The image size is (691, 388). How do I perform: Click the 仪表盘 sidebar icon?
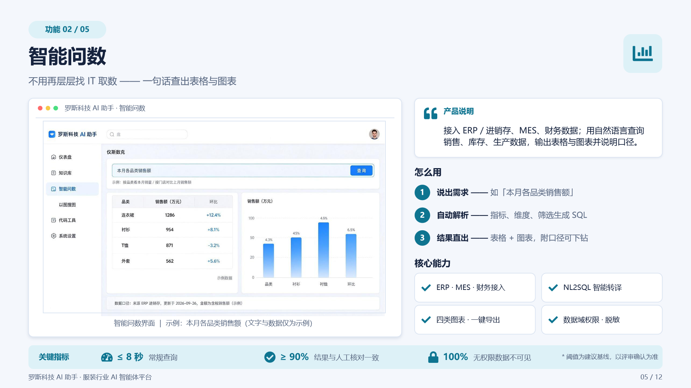(54, 157)
